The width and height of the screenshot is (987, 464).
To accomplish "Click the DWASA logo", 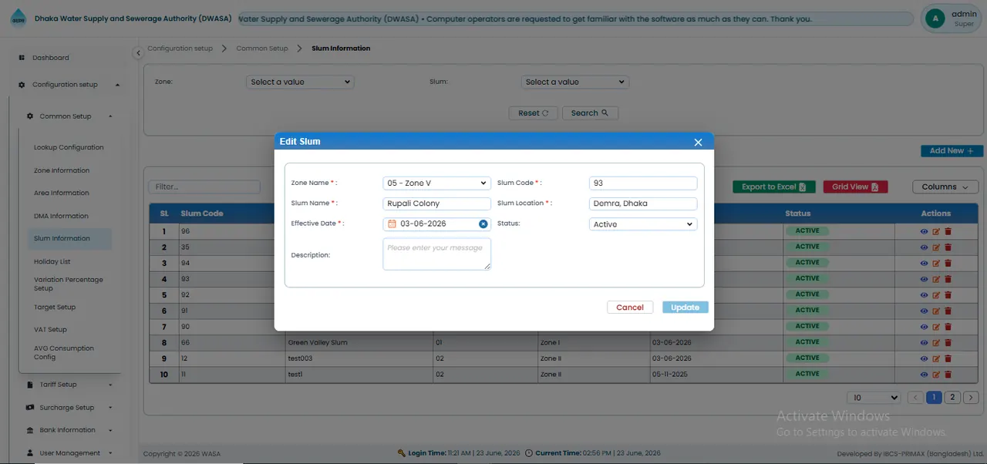I will (x=18, y=19).
